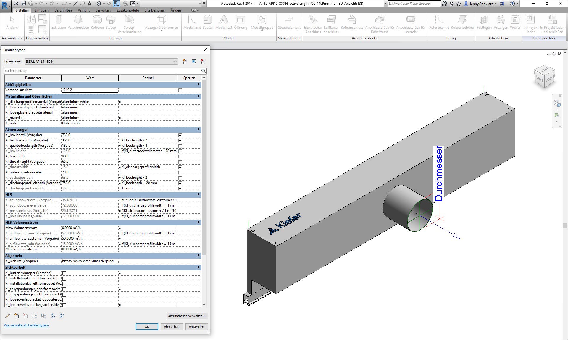The height and width of the screenshot is (340, 568).
Task: Click the Save icon in quick access toolbar
Action: pyautogui.click(x=24, y=4)
